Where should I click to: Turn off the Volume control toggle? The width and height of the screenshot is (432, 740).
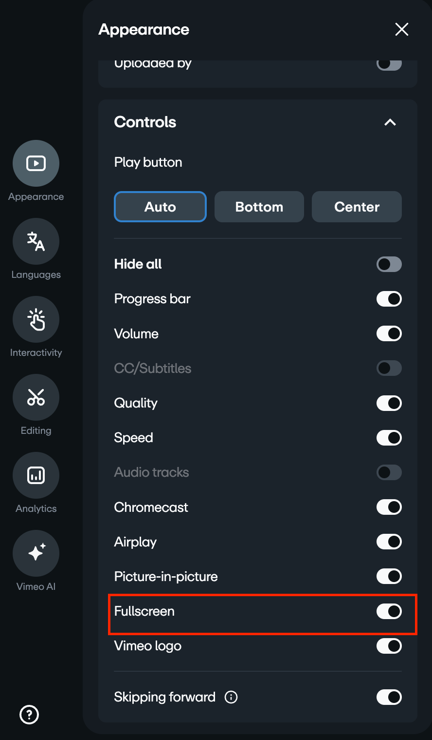point(389,333)
